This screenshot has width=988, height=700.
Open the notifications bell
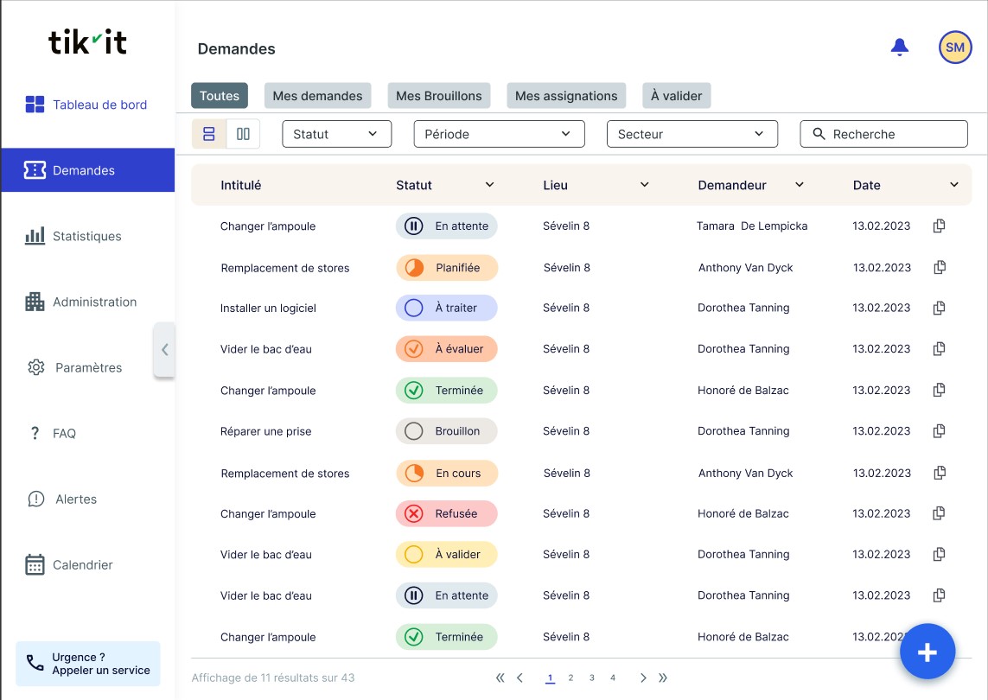(900, 48)
